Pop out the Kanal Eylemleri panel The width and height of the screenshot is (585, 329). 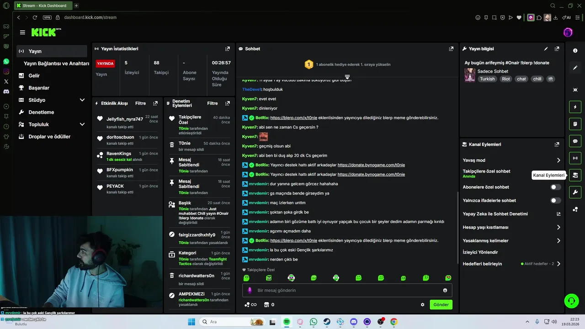(x=557, y=144)
